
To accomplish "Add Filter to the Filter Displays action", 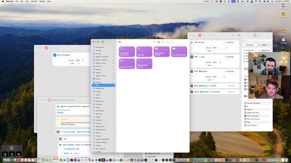I will point(229,72).
